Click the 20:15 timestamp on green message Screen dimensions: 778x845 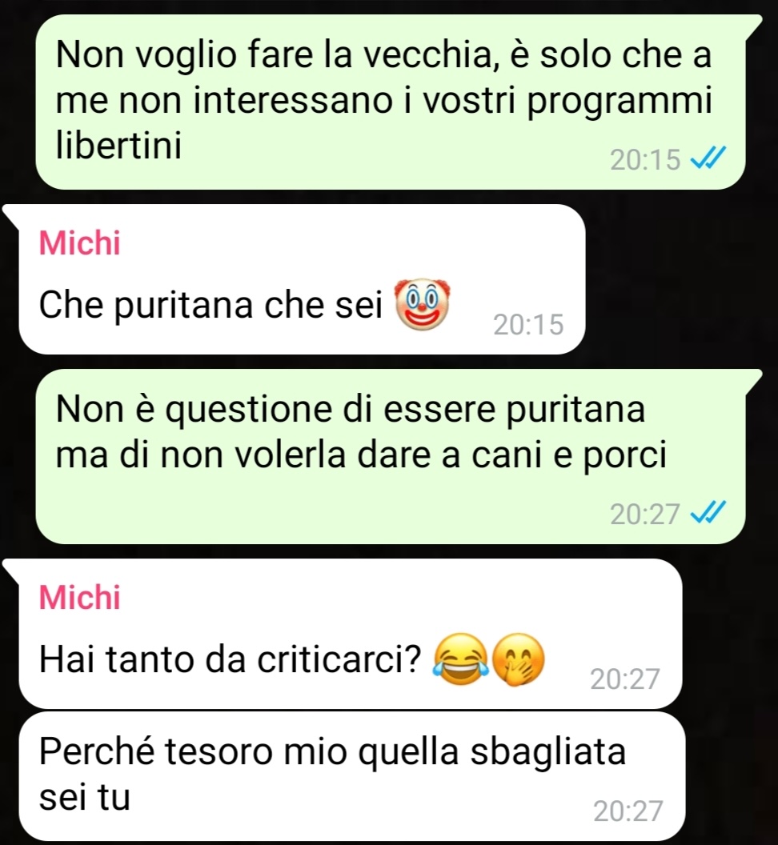pos(645,159)
